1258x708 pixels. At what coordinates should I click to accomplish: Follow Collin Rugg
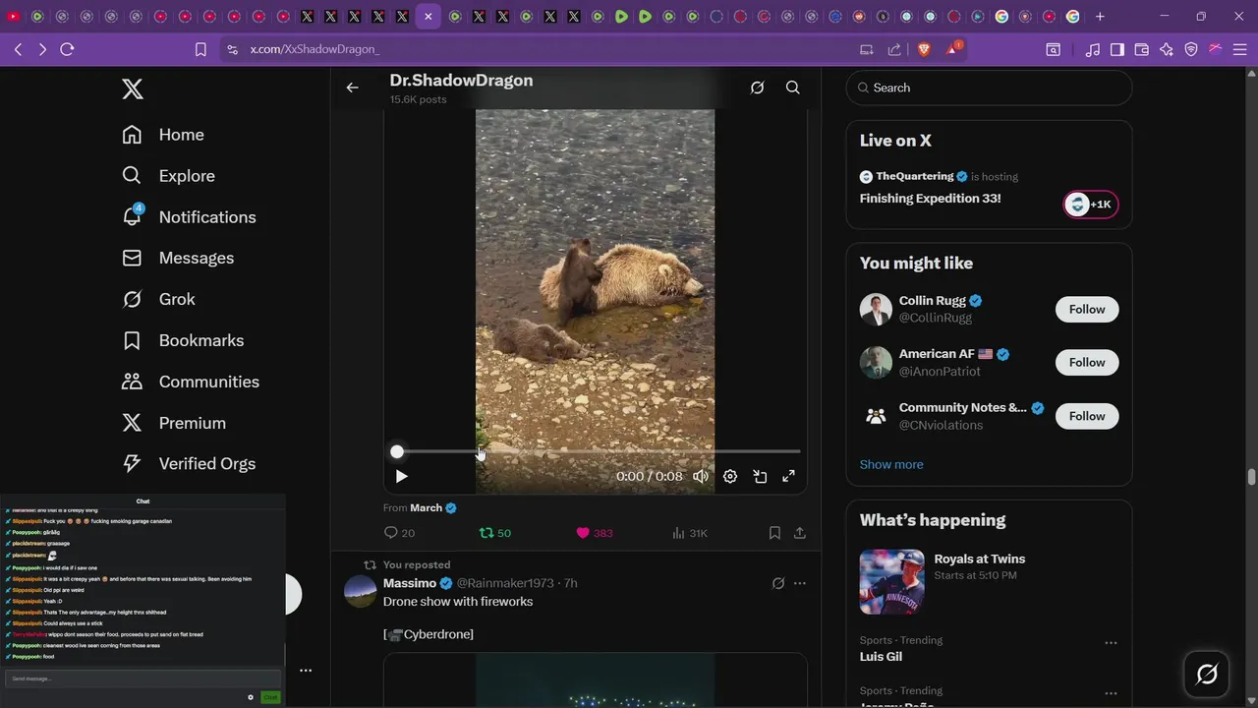[x=1087, y=309]
